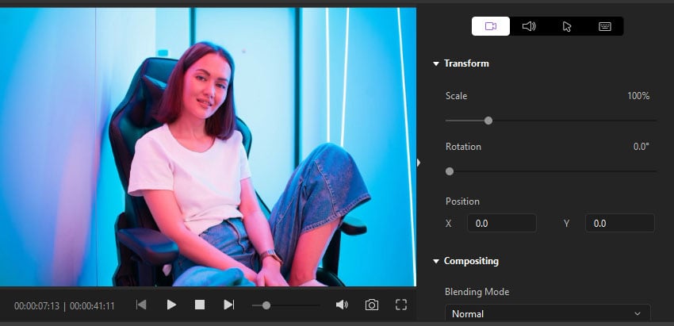Step forward to the next frame

pyautogui.click(x=228, y=305)
